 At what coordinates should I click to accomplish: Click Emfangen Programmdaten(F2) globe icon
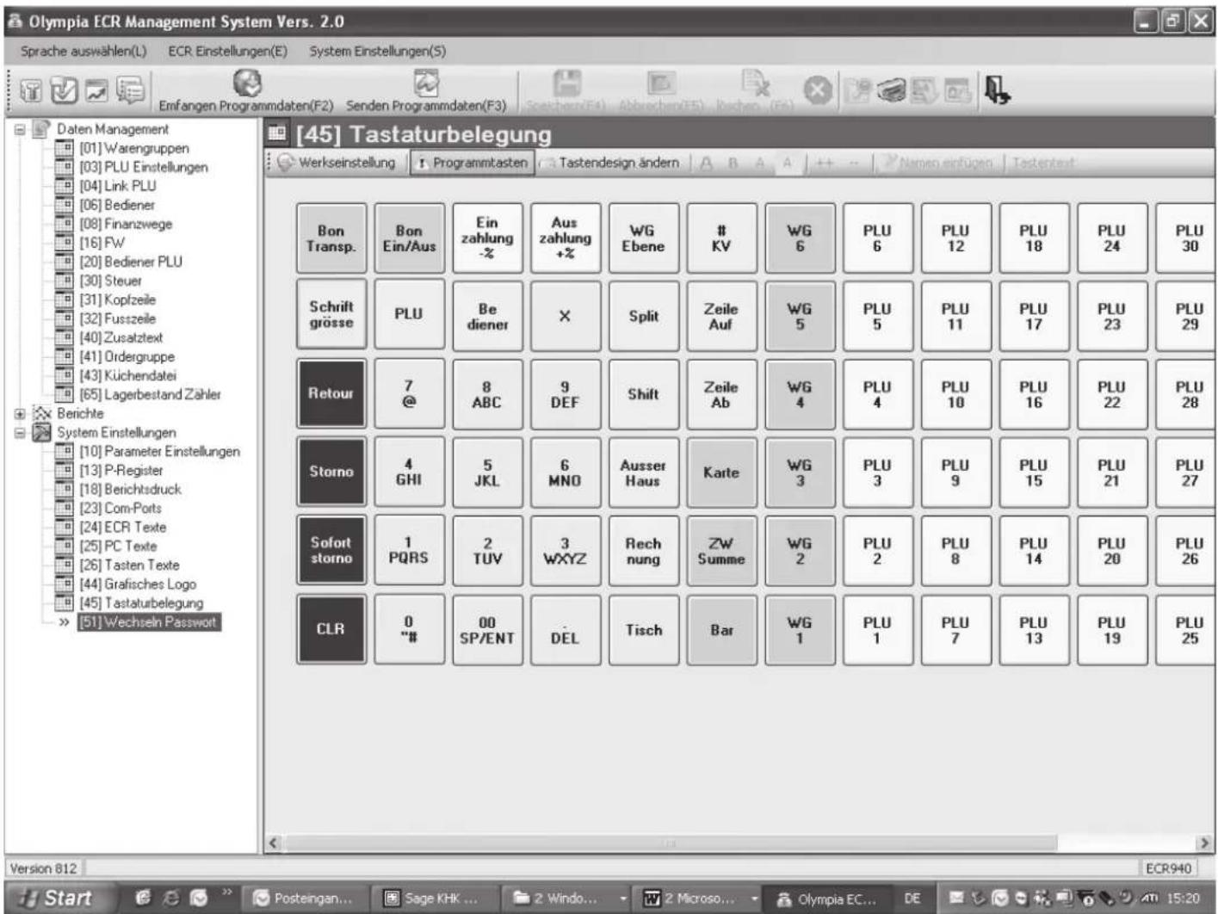pos(247,83)
